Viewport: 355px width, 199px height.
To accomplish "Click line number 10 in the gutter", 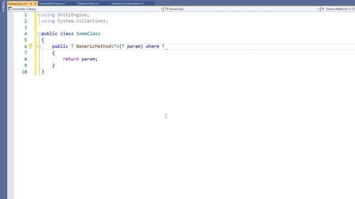I will pos(24,72).
